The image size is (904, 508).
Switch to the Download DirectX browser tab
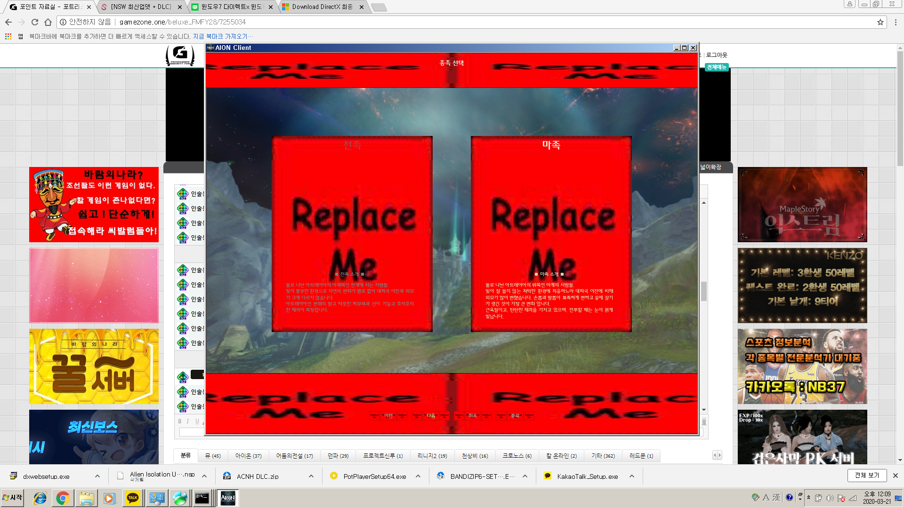(x=322, y=7)
